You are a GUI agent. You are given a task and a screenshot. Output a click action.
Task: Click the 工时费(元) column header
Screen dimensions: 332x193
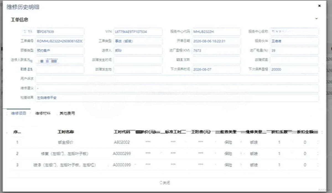point(201,132)
